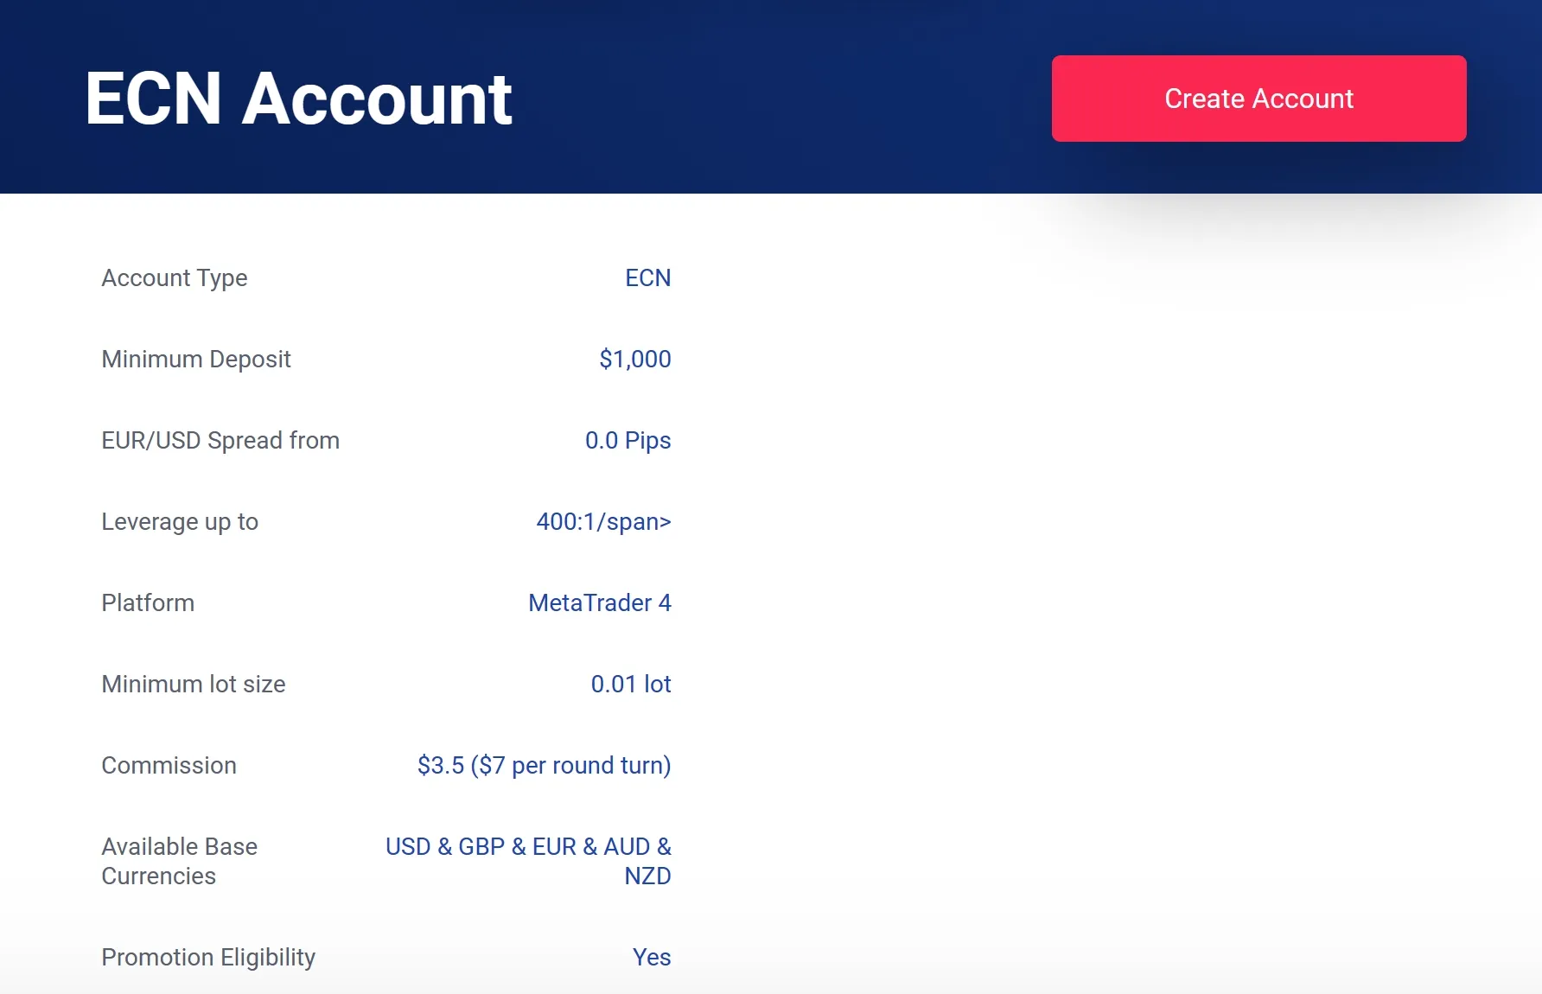Click the Promotion Eligibility label
1542x994 pixels.
208,957
